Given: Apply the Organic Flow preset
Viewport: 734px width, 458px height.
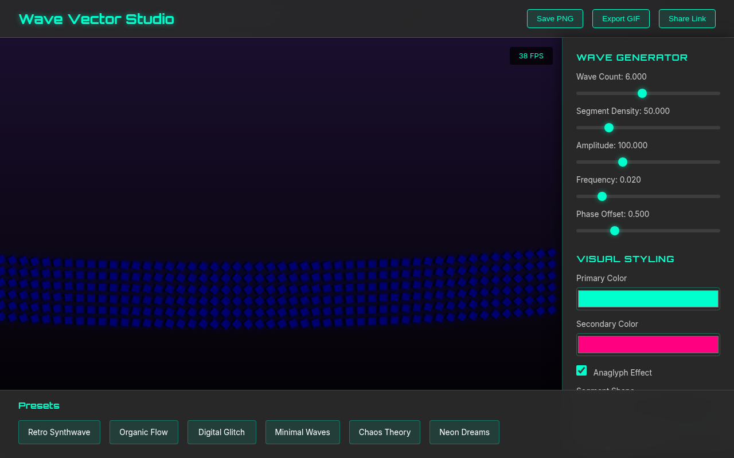Looking at the screenshot, I should tap(143, 432).
